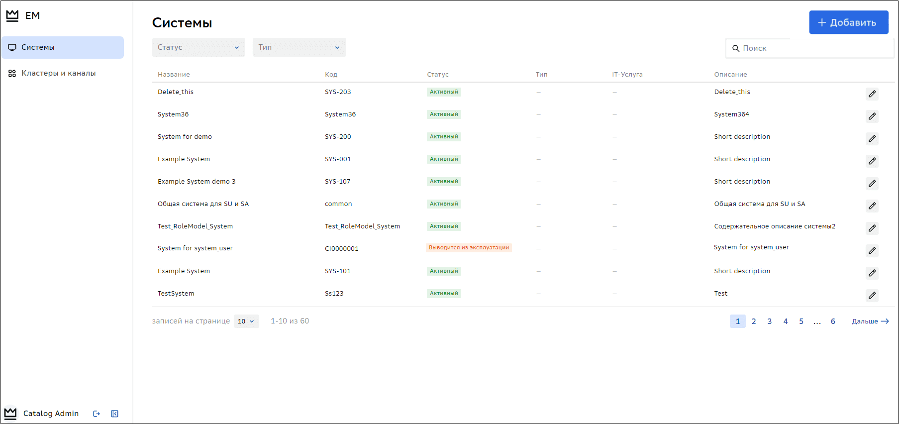Screen dimensions: 900x424
Task: Click the Ss123 code cell
Action: coord(334,294)
